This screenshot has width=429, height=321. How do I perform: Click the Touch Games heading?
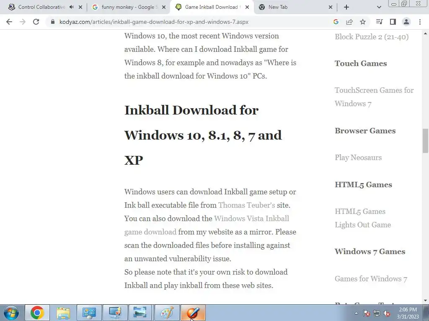tap(361, 64)
